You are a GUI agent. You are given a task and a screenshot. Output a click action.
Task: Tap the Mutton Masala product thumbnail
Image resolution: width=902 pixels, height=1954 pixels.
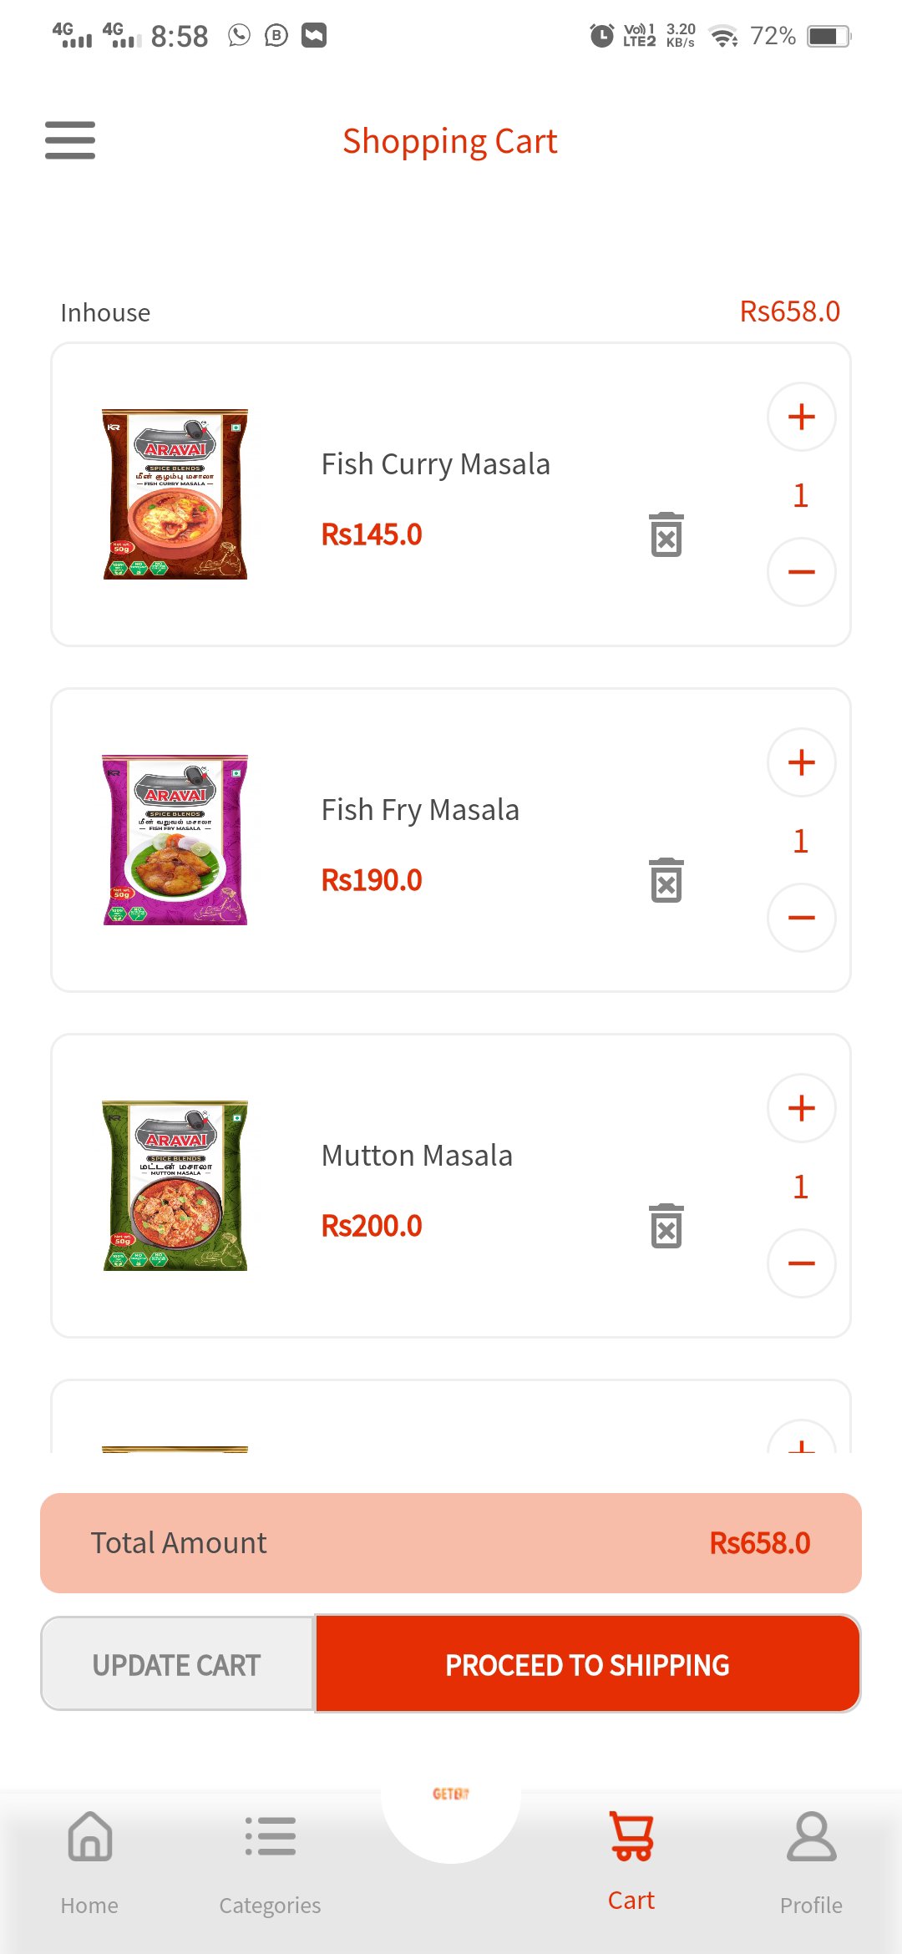click(x=175, y=1186)
